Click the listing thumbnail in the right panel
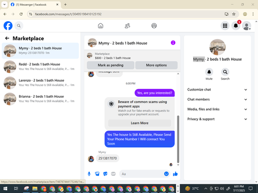The image size is (258, 193). click(217, 47)
